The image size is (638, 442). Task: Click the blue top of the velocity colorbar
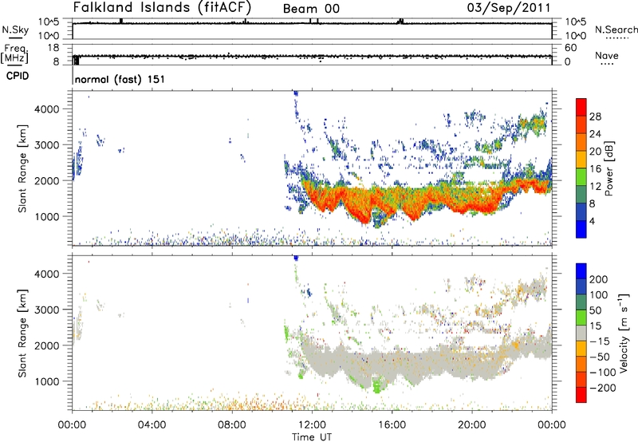(x=581, y=271)
